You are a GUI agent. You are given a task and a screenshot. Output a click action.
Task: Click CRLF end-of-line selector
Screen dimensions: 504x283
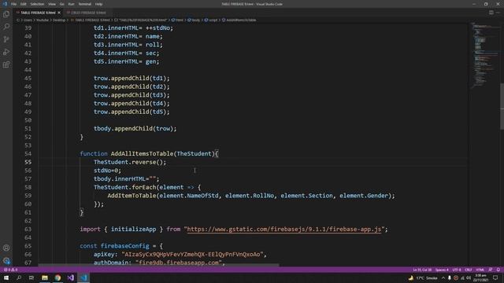(469, 270)
